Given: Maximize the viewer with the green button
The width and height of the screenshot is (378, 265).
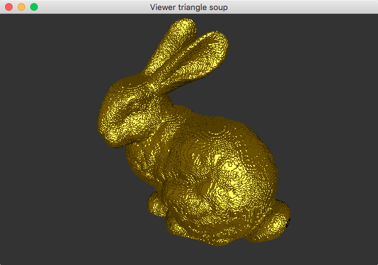Looking at the screenshot, I should tap(34, 7).
